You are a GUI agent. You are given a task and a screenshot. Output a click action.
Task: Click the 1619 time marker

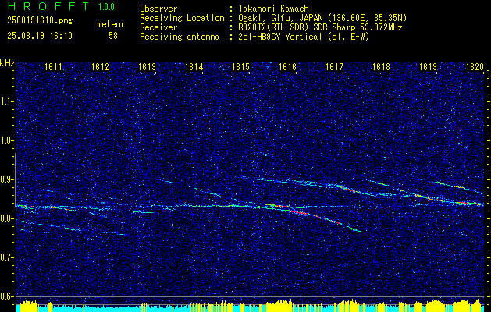(x=428, y=67)
